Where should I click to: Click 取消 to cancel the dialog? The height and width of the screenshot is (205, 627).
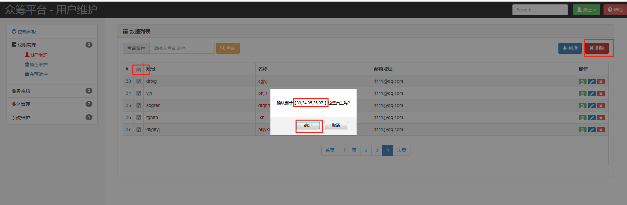point(336,125)
